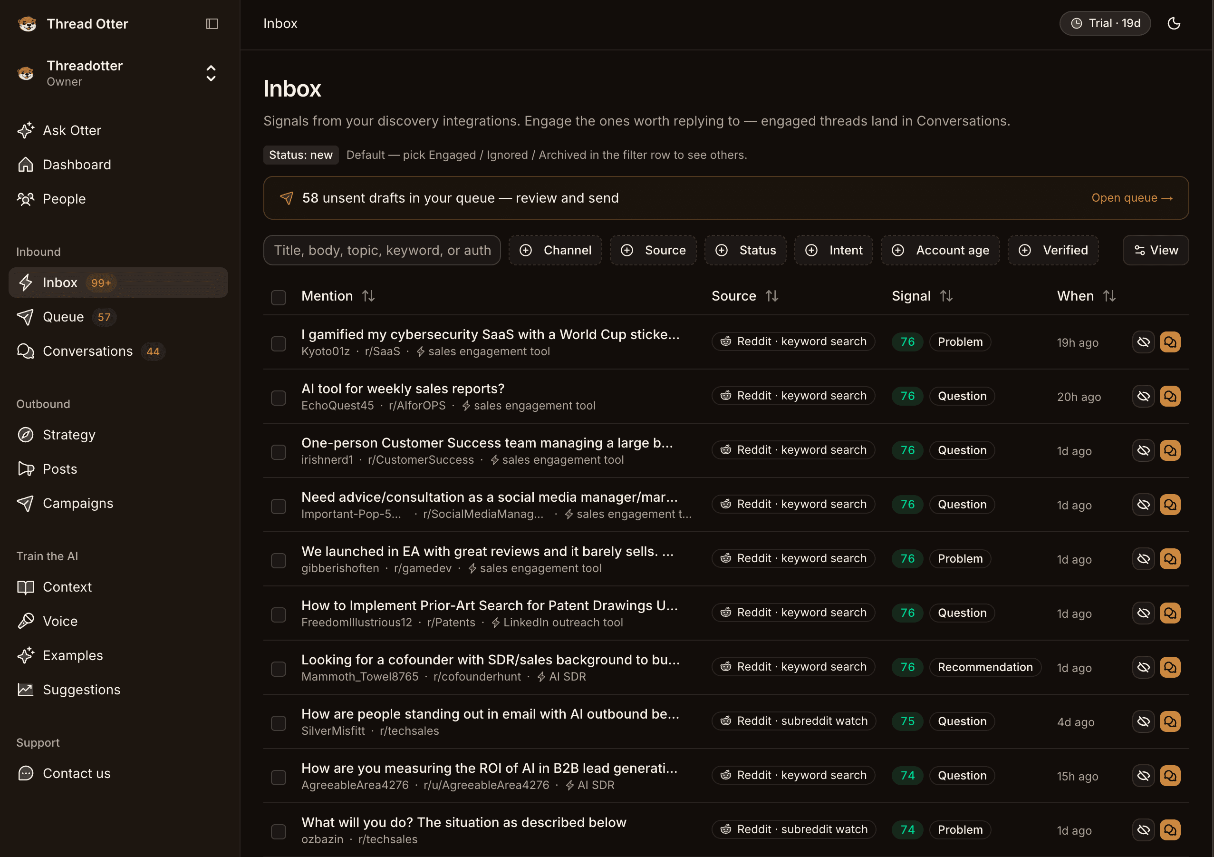1214x857 pixels.
Task: Click the Thread Otter logo
Action: tap(27, 24)
